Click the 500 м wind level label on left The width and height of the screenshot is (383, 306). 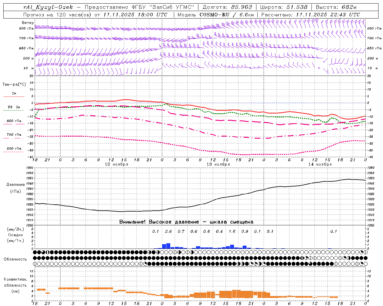click(28, 58)
